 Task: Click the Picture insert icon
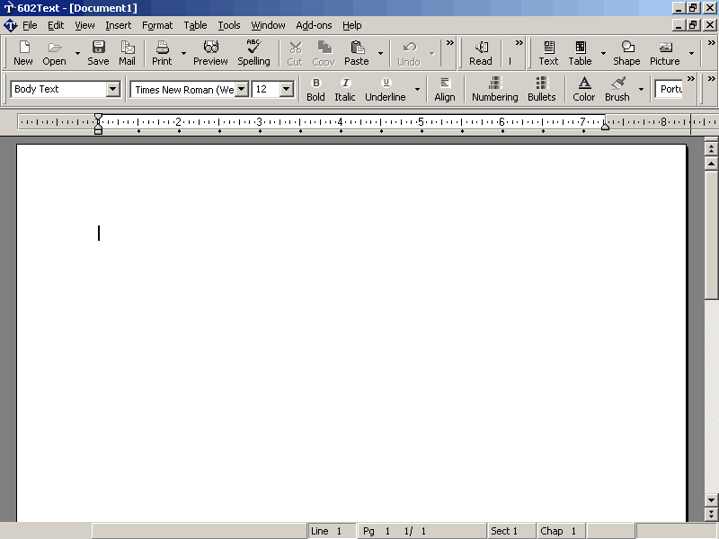tap(665, 53)
